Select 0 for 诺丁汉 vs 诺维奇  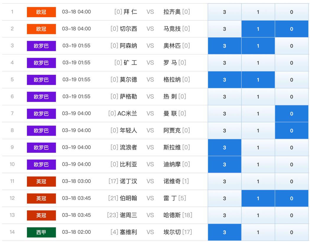coord(292,181)
